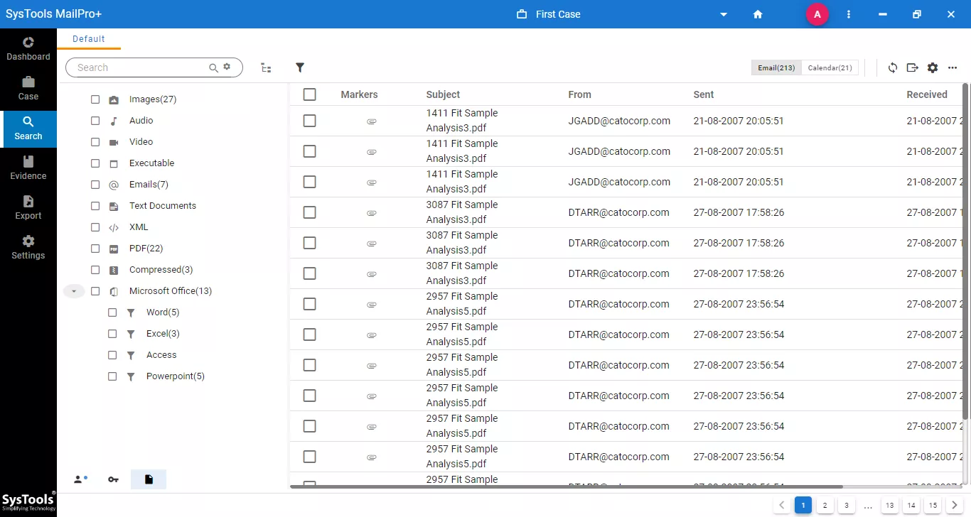Tick the Excel(3) checkbox
The height and width of the screenshot is (517, 971).
tap(112, 334)
